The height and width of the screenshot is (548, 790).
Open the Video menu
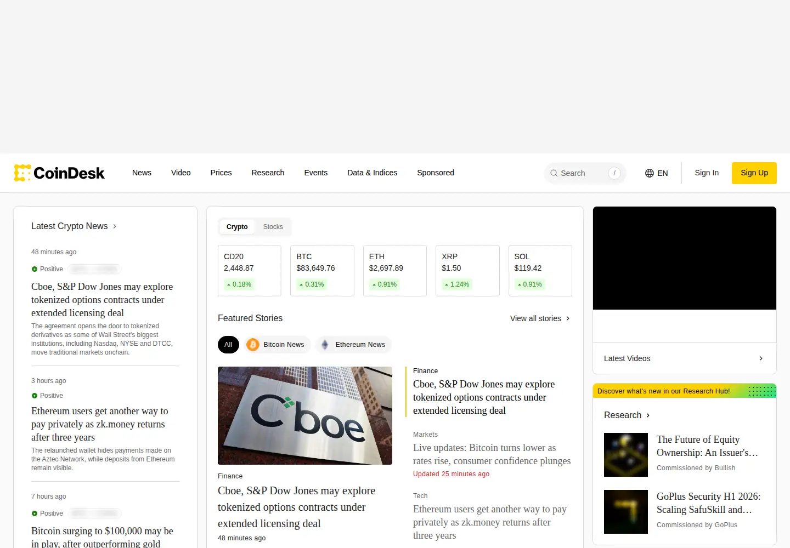pyautogui.click(x=181, y=173)
